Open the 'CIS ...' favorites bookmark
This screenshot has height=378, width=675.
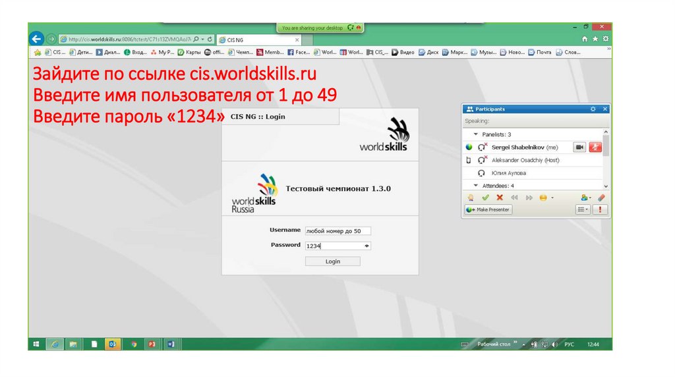click(55, 53)
